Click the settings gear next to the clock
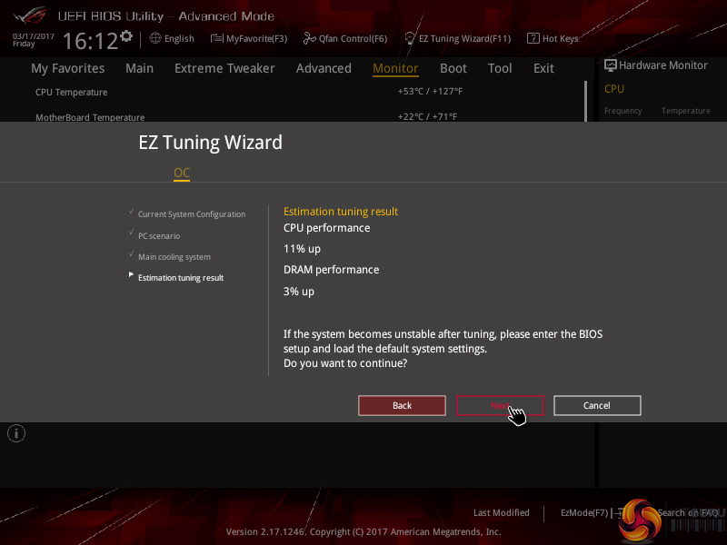 pos(126,36)
